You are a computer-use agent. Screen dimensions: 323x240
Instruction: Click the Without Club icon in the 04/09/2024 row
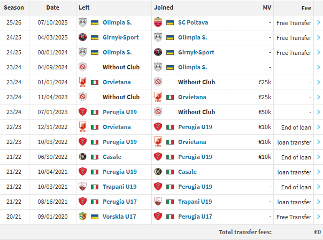coord(82,67)
